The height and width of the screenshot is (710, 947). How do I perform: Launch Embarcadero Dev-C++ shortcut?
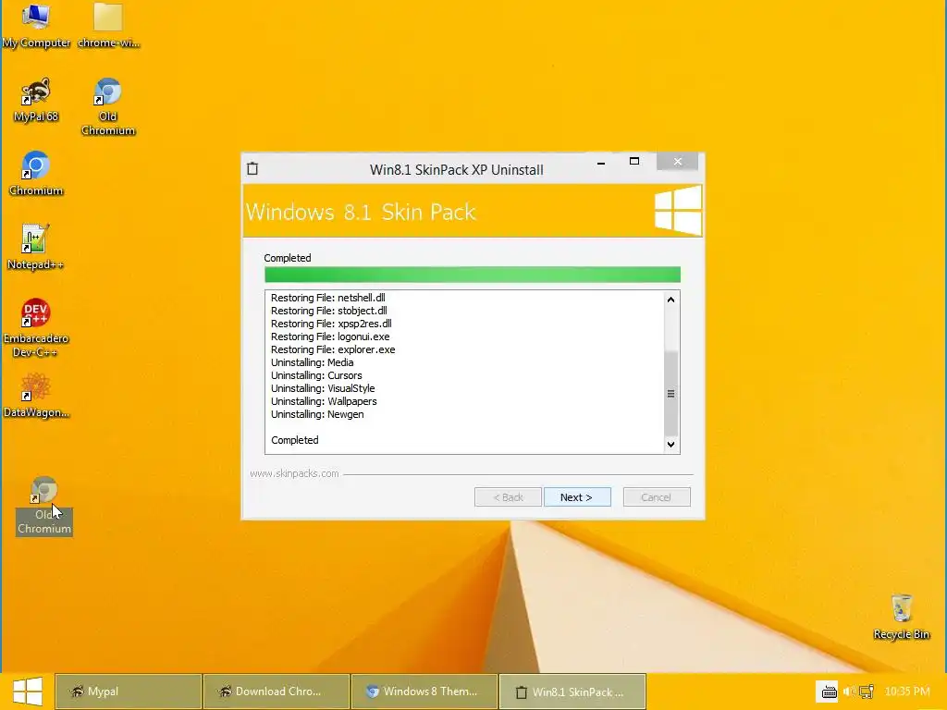(36, 328)
